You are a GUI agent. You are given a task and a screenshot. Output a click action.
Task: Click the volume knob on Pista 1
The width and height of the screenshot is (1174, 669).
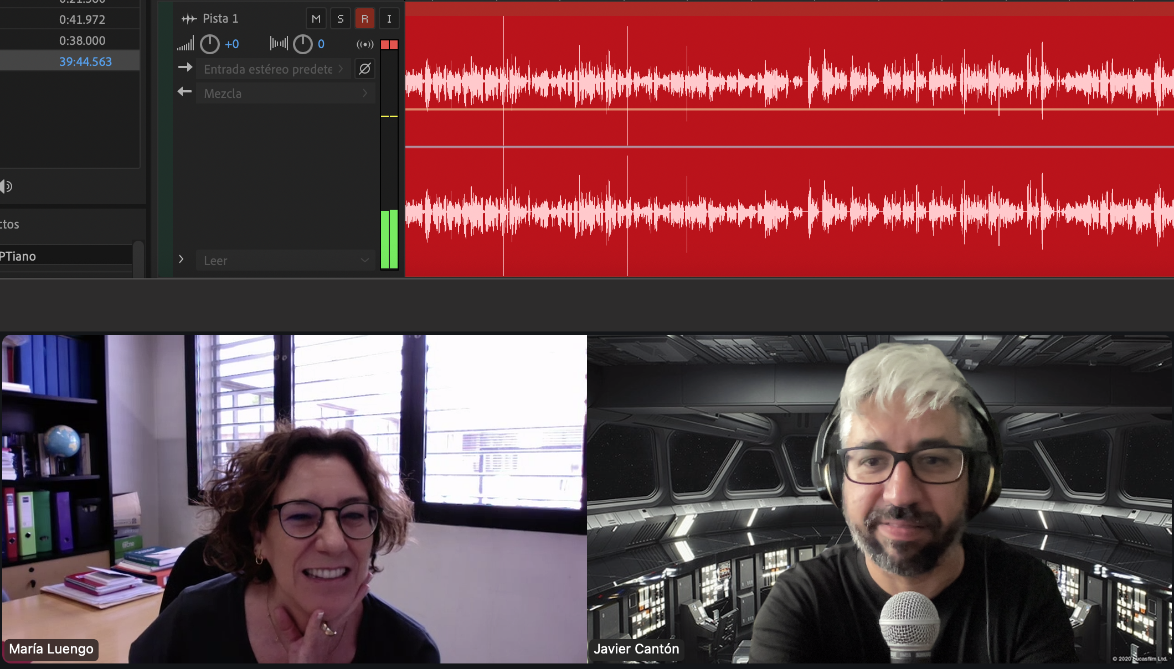click(210, 44)
